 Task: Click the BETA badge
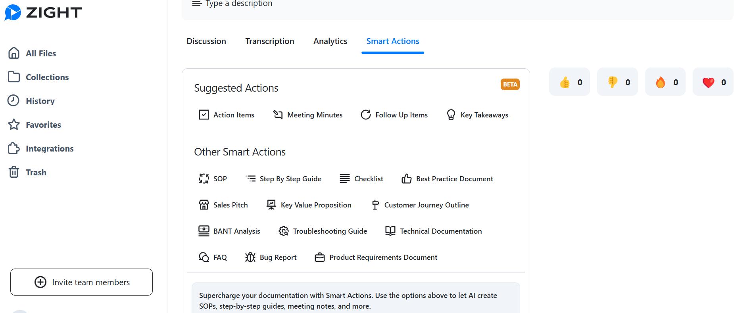(510, 84)
